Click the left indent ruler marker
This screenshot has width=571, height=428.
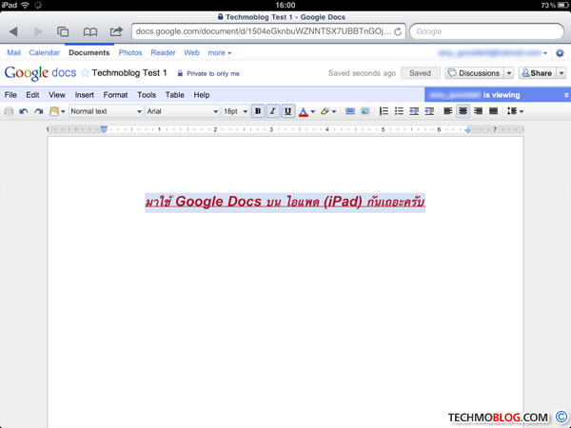[x=104, y=129]
